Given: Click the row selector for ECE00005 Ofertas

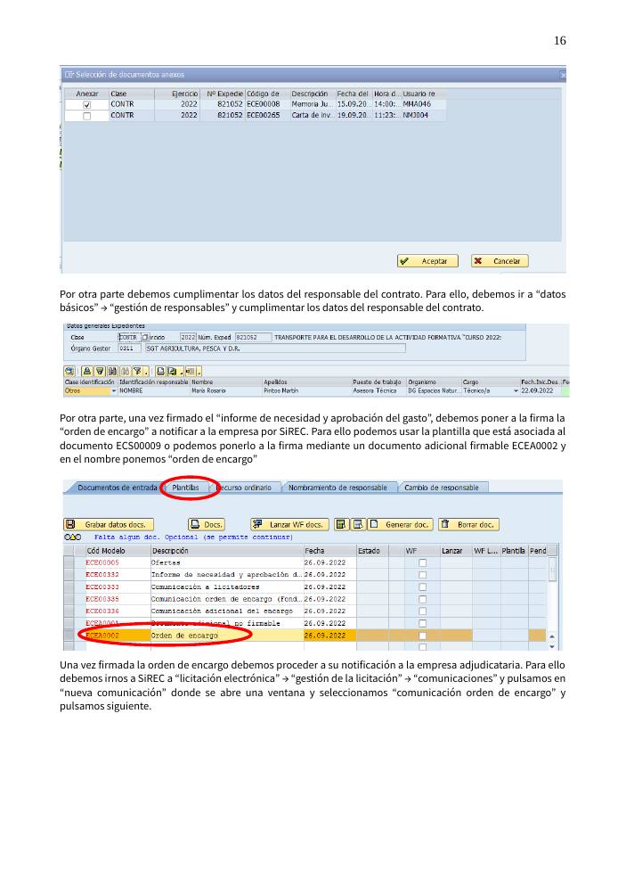Looking at the screenshot, I should pyautogui.click(x=69, y=562).
